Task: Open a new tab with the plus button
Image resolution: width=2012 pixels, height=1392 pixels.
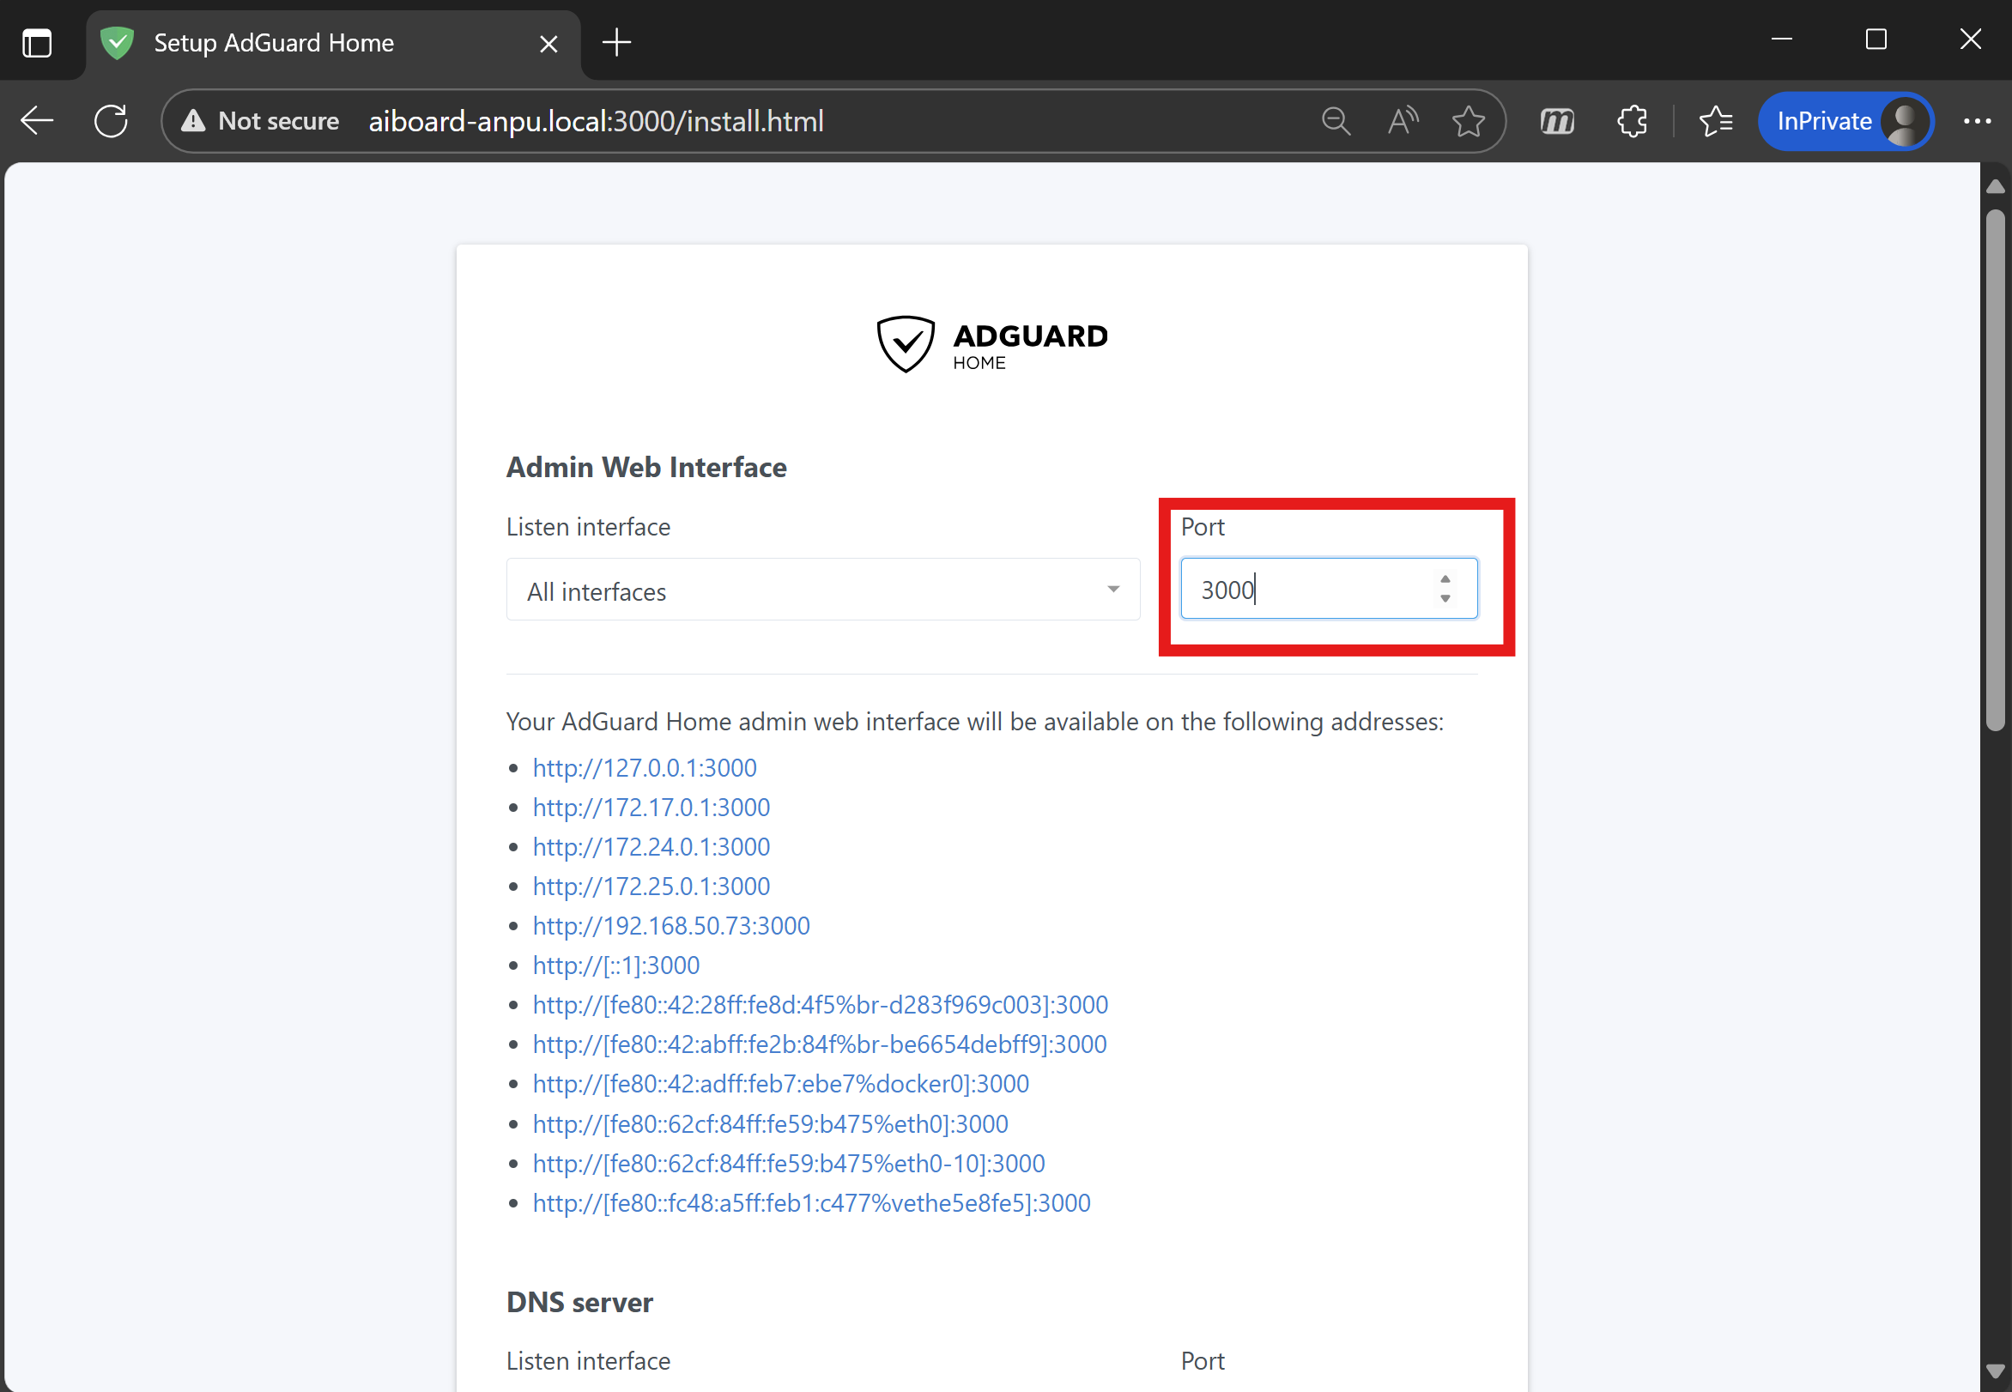Action: [616, 42]
